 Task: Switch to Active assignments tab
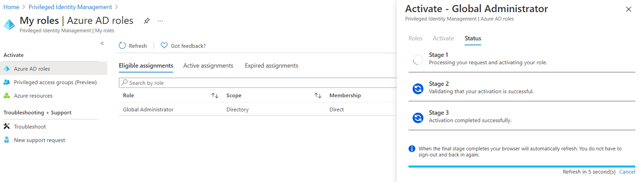(208, 66)
